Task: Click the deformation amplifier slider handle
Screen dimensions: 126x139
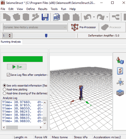Action: pos(46,36)
